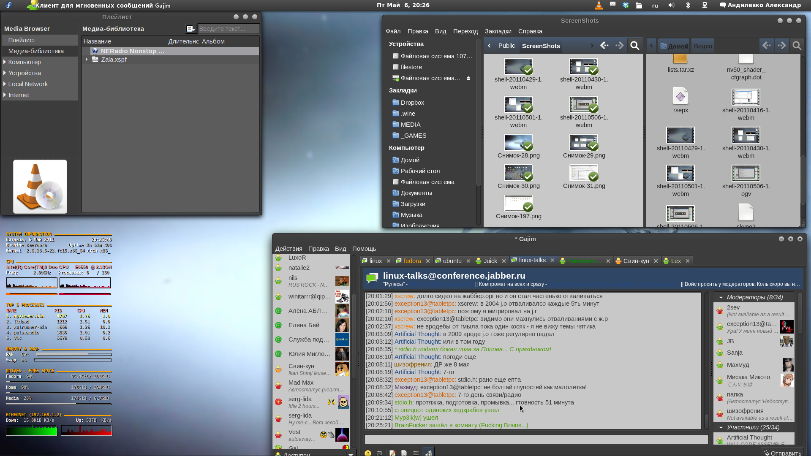Open emoticon picker in Gajim chat toolbar

tap(368, 453)
